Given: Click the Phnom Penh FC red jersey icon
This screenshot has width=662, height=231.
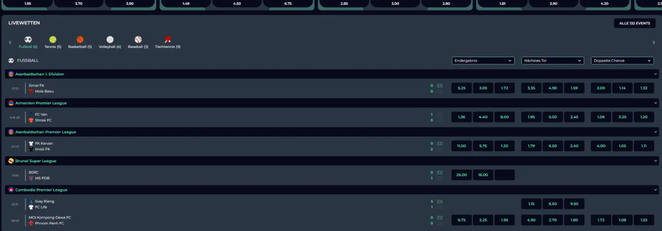Looking at the screenshot, I should pyautogui.click(x=31, y=224).
